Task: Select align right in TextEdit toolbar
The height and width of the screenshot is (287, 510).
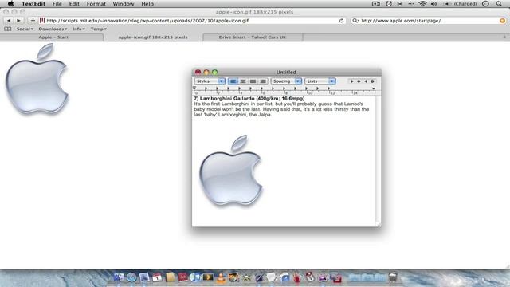Action: [x=263, y=81]
